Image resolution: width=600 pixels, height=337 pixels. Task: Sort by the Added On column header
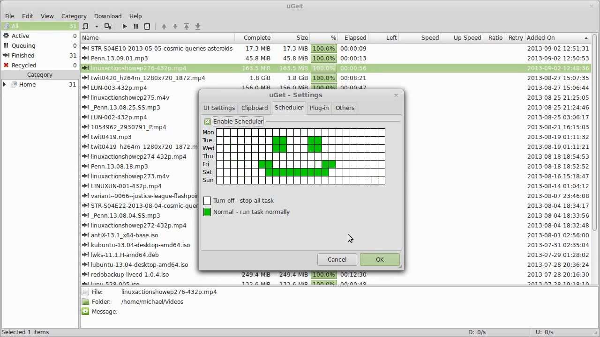[x=556, y=38]
